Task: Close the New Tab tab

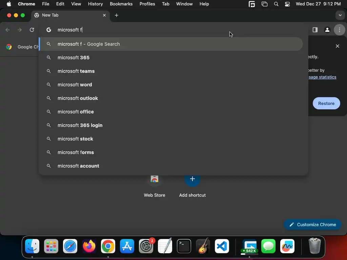Action: [x=104, y=15]
